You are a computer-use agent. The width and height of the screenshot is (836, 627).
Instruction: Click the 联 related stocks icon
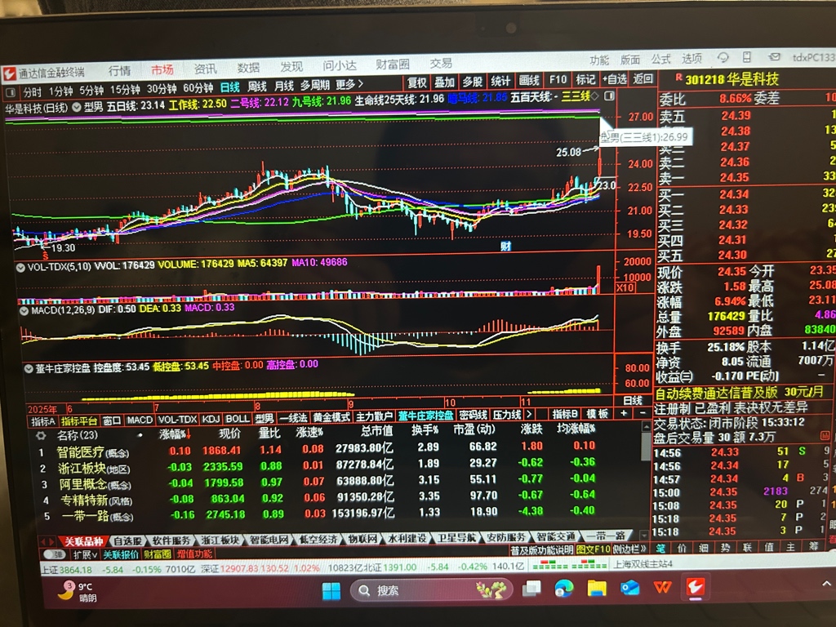(747, 547)
